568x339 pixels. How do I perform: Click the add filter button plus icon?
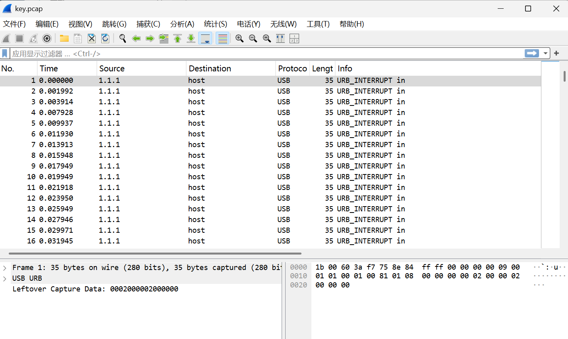click(556, 53)
